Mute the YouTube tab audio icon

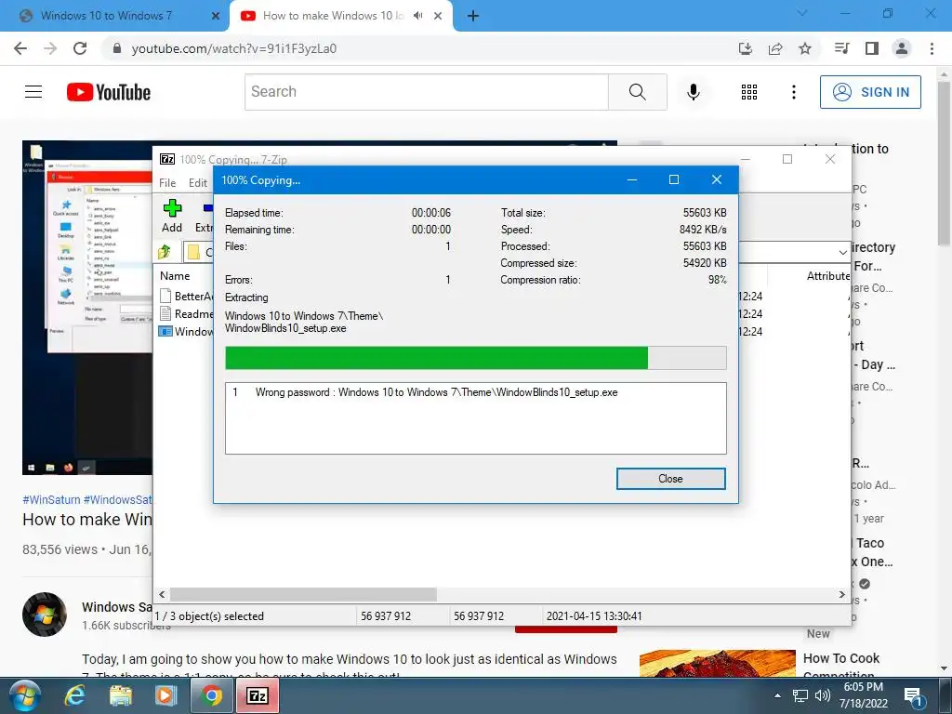417,16
